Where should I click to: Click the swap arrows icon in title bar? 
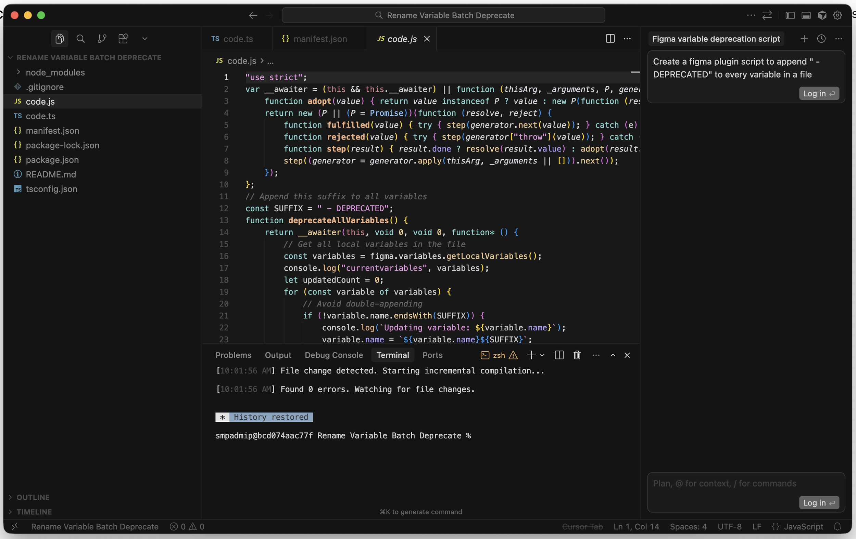(767, 15)
